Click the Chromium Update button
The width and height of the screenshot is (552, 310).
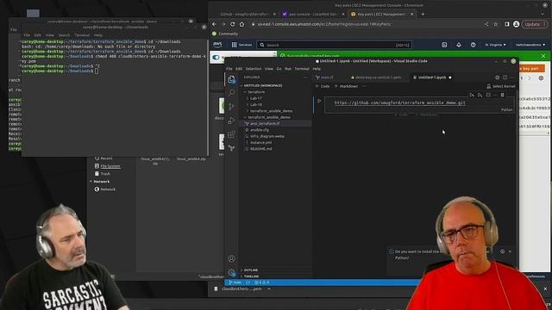pyautogui.click(x=534, y=24)
